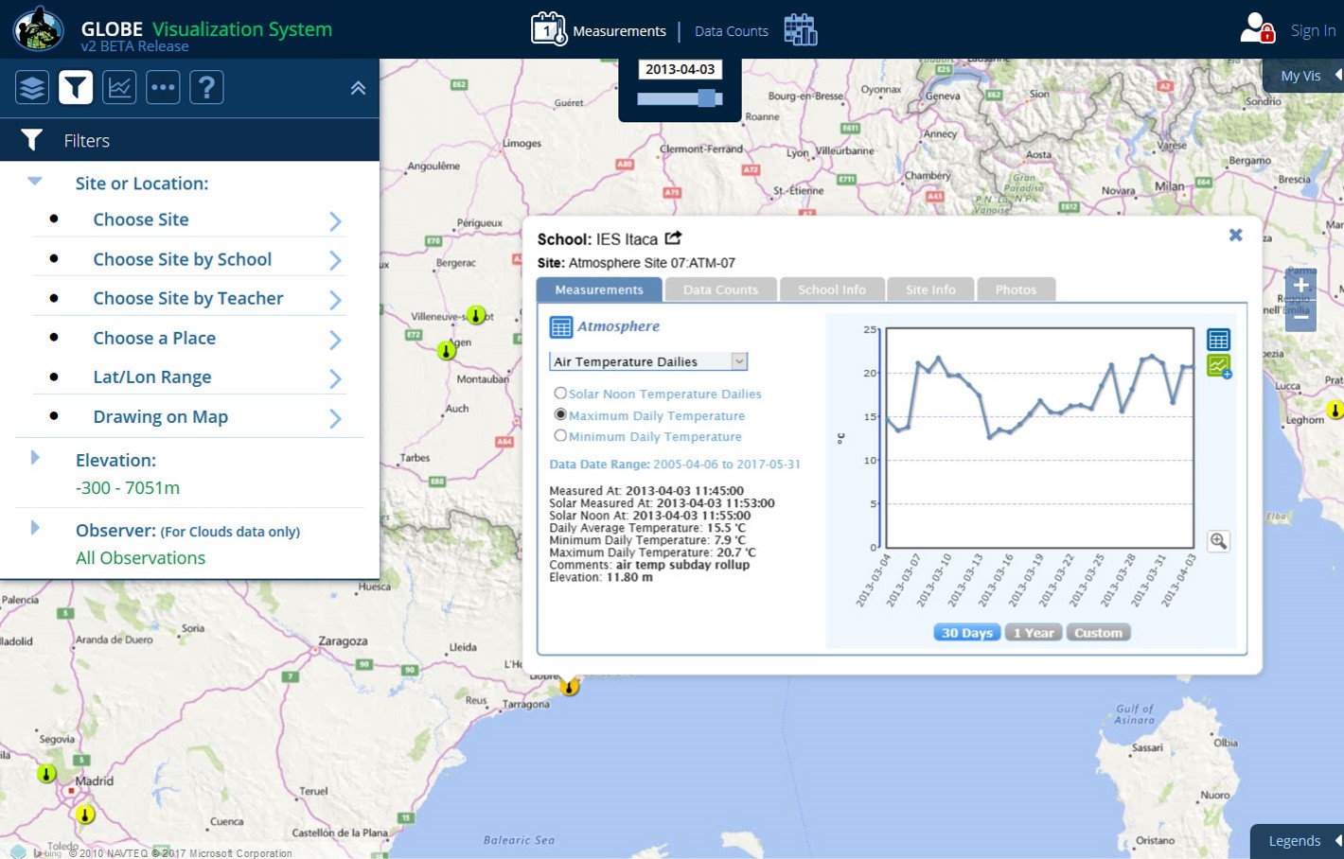
Task: Click the chevron next to Lat/Lon Range
Action: (x=335, y=378)
